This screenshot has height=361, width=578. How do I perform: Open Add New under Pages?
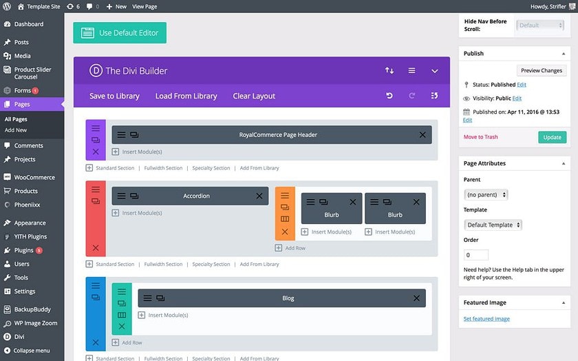tap(16, 130)
